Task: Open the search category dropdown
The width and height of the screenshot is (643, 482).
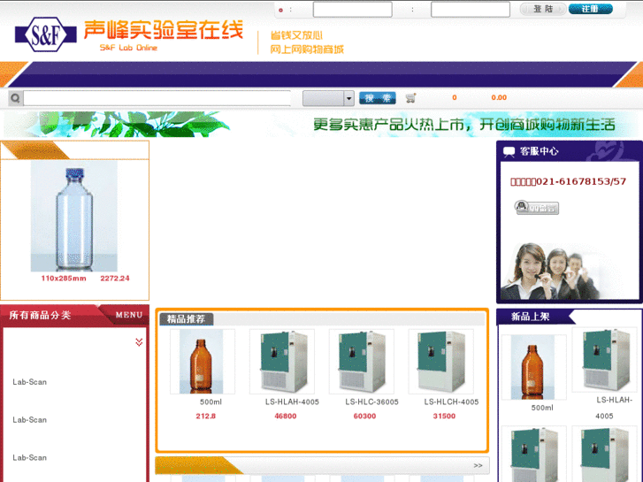Action: pos(328,98)
